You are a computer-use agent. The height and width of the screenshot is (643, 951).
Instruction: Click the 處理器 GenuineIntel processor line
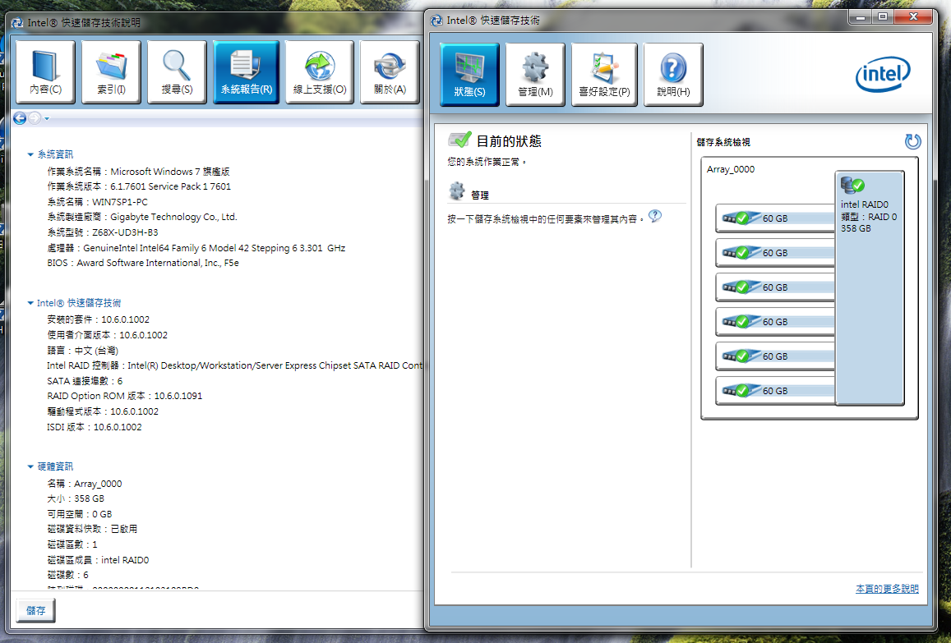196,248
